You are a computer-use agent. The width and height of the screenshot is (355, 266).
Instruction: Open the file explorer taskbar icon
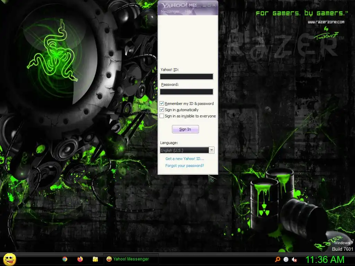[95, 259]
